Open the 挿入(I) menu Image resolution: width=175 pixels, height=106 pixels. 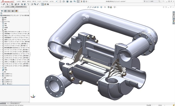(34, 1)
